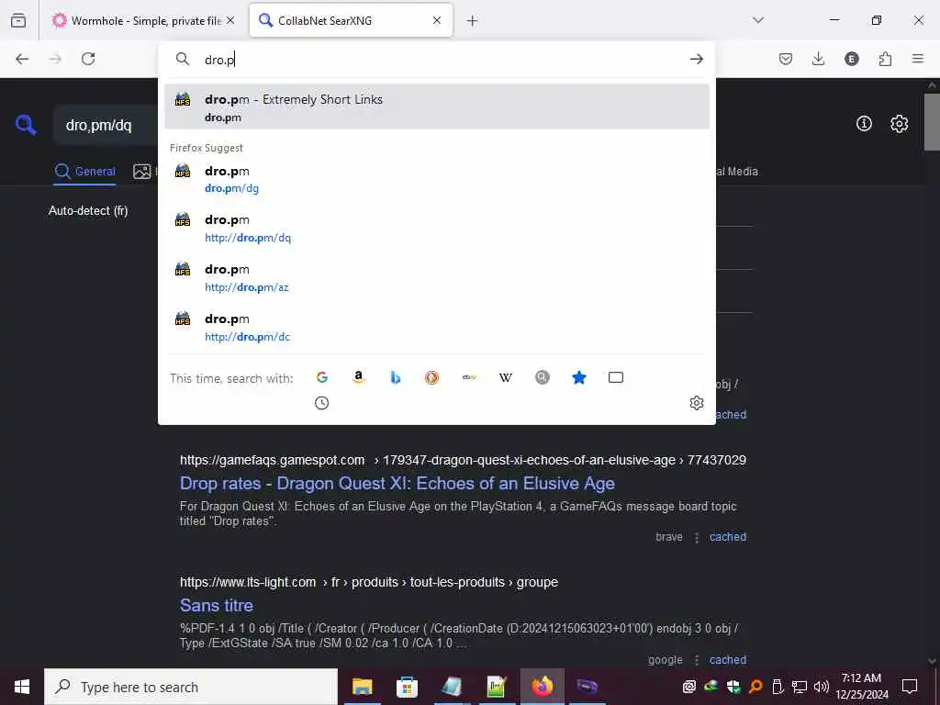Screen dimensions: 940x705
Task: Search this time with Google
Action: point(322,377)
